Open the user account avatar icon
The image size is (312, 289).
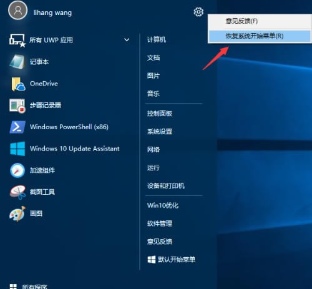click(x=17, y=10)
